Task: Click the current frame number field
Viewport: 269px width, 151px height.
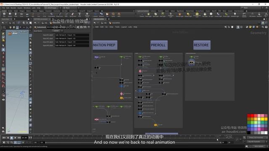Action: [24, 138]
